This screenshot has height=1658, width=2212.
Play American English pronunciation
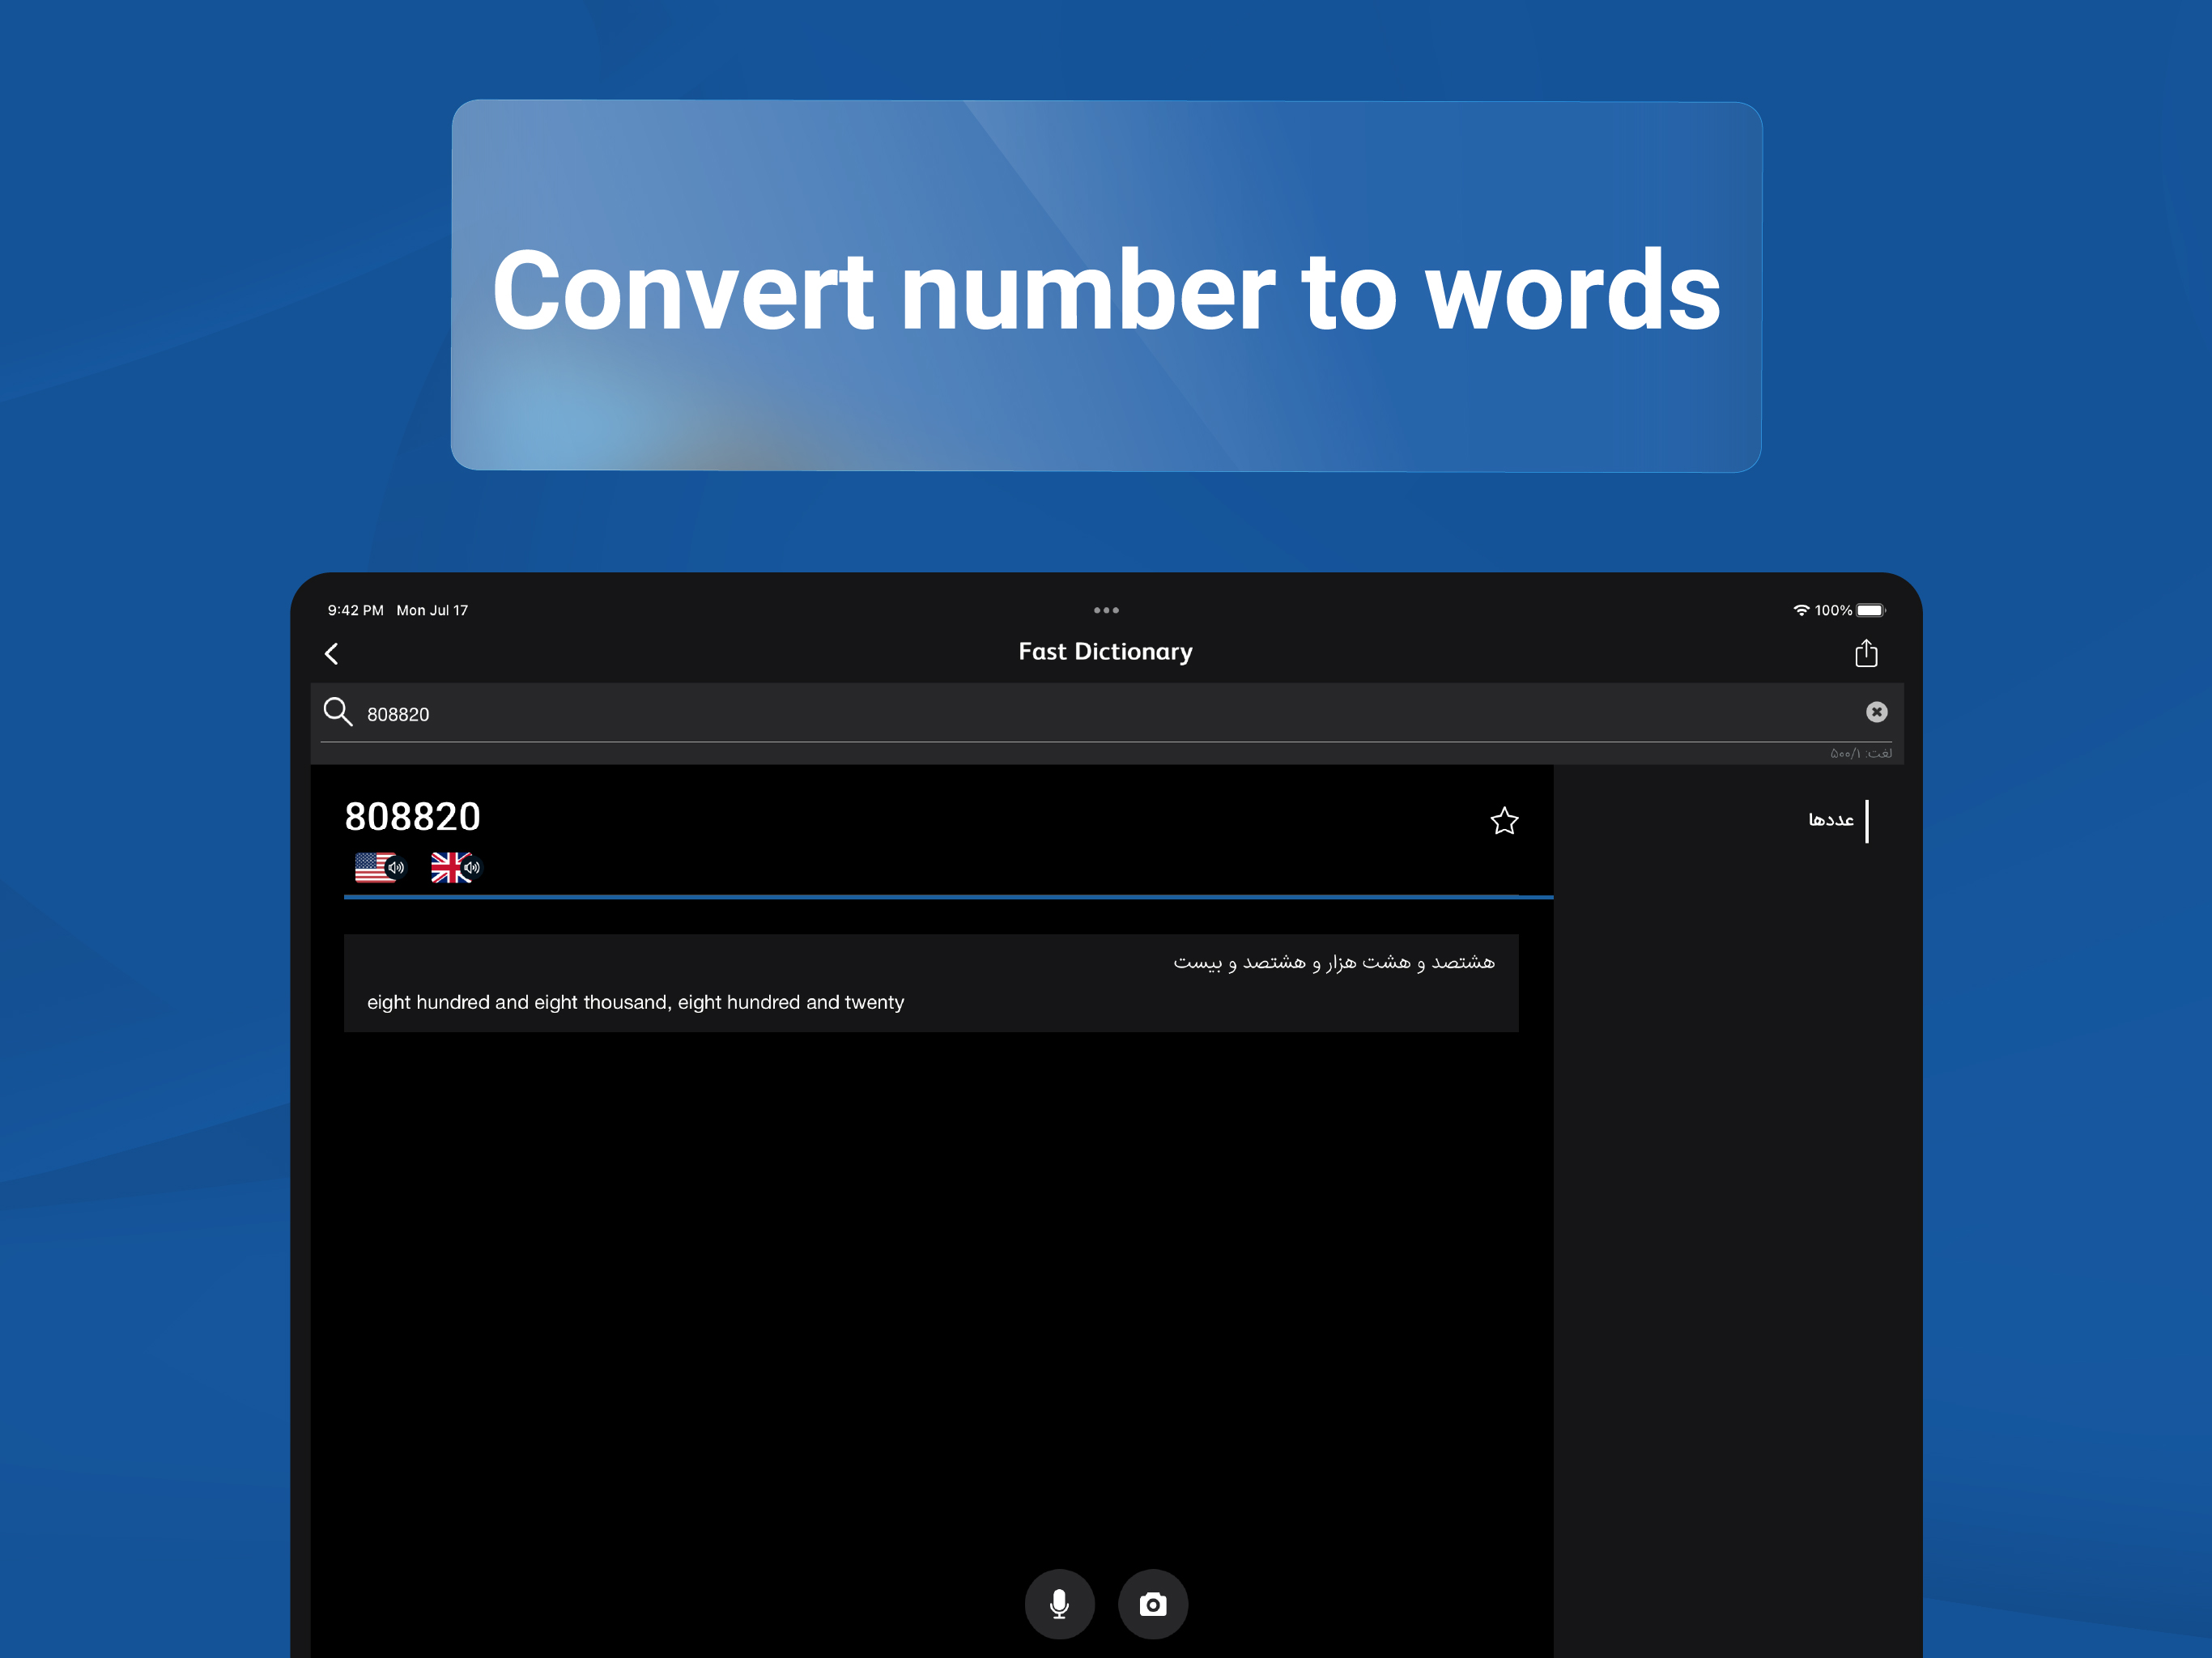click(x=380, y=868)
